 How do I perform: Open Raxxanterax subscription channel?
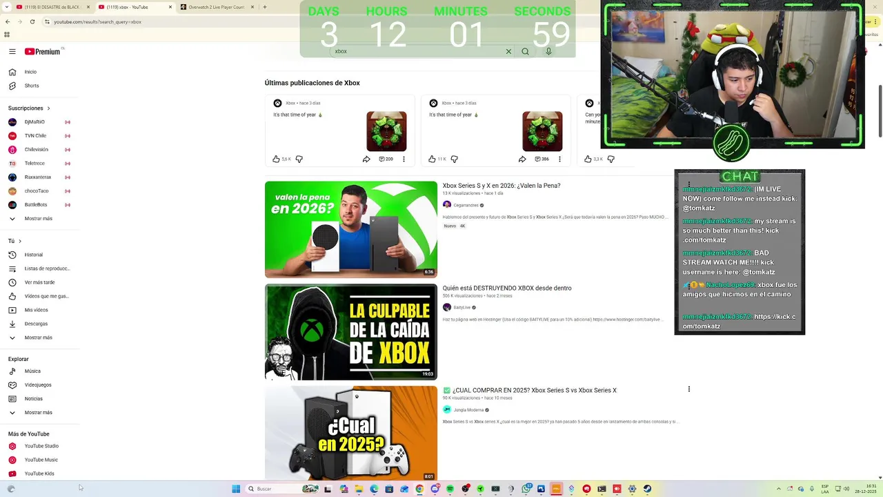[37, 177]
